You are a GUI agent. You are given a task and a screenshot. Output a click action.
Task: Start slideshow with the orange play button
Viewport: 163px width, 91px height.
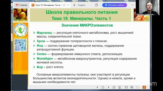[x=144, y=87]
